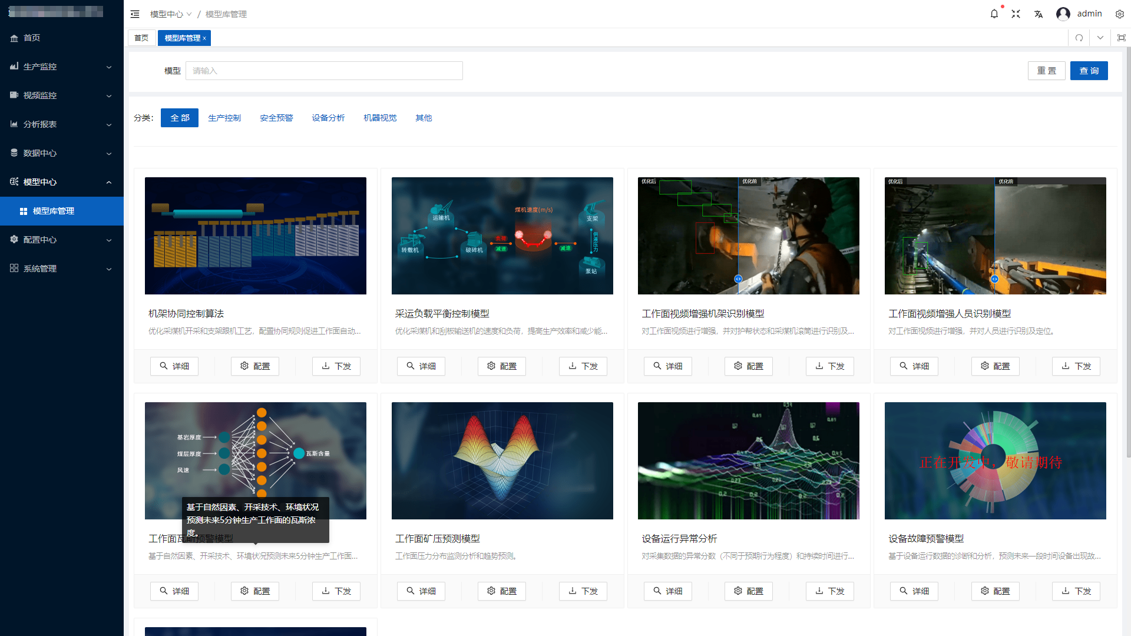Collapse the sidebar with the hamburger icon
Screen dimensions: 1131x636
click(135, 14)
